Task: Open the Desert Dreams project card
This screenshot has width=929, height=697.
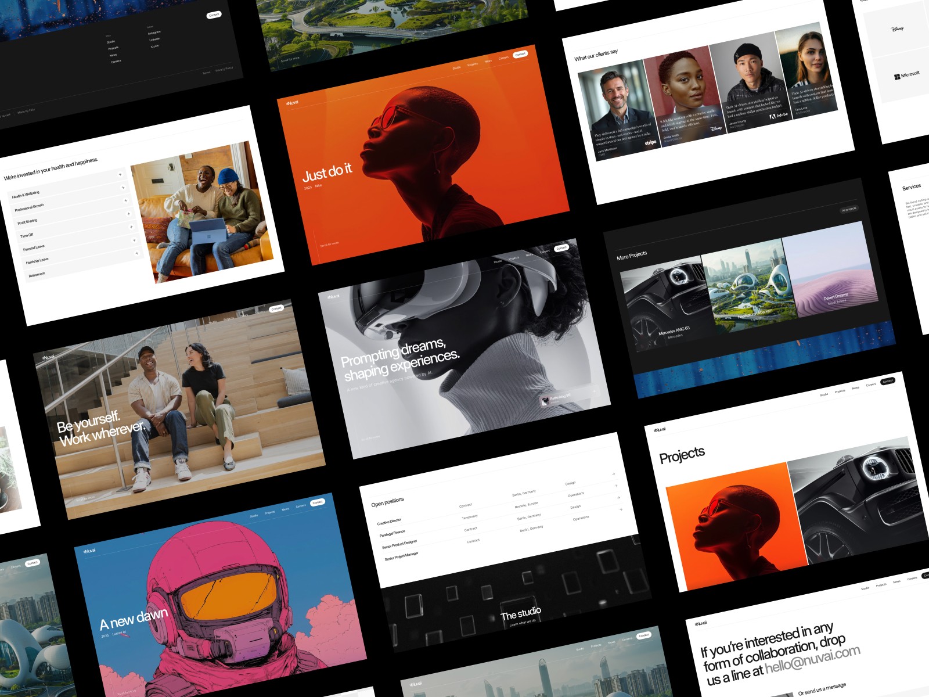Action: pos(831,269)
